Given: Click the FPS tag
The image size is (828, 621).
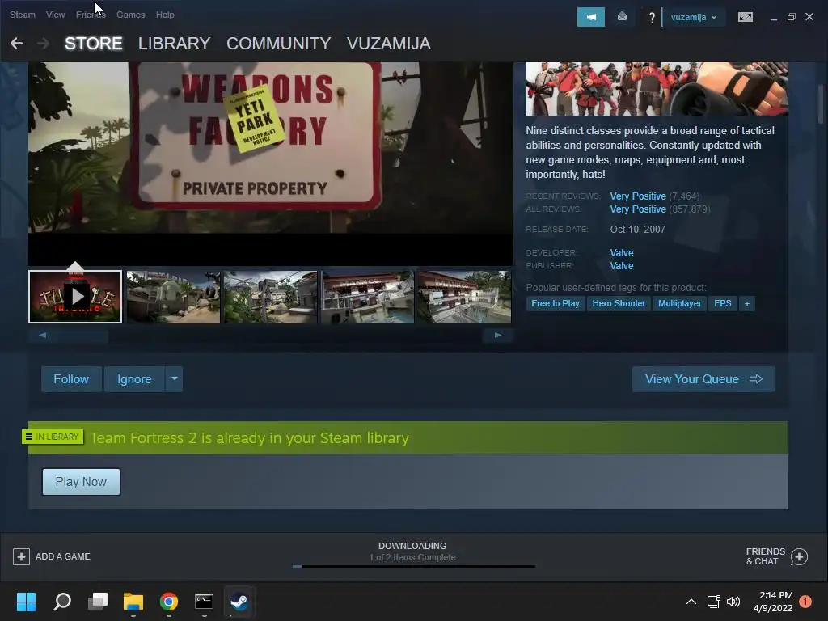Looking at the screenshot, I should pyautogui.click(x=722, y=303).
